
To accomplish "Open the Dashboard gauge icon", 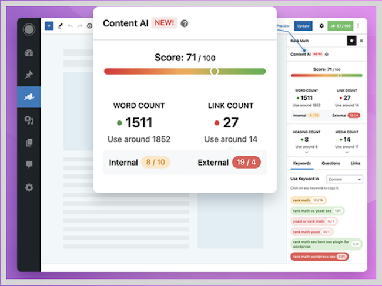I will coord(29,53).
